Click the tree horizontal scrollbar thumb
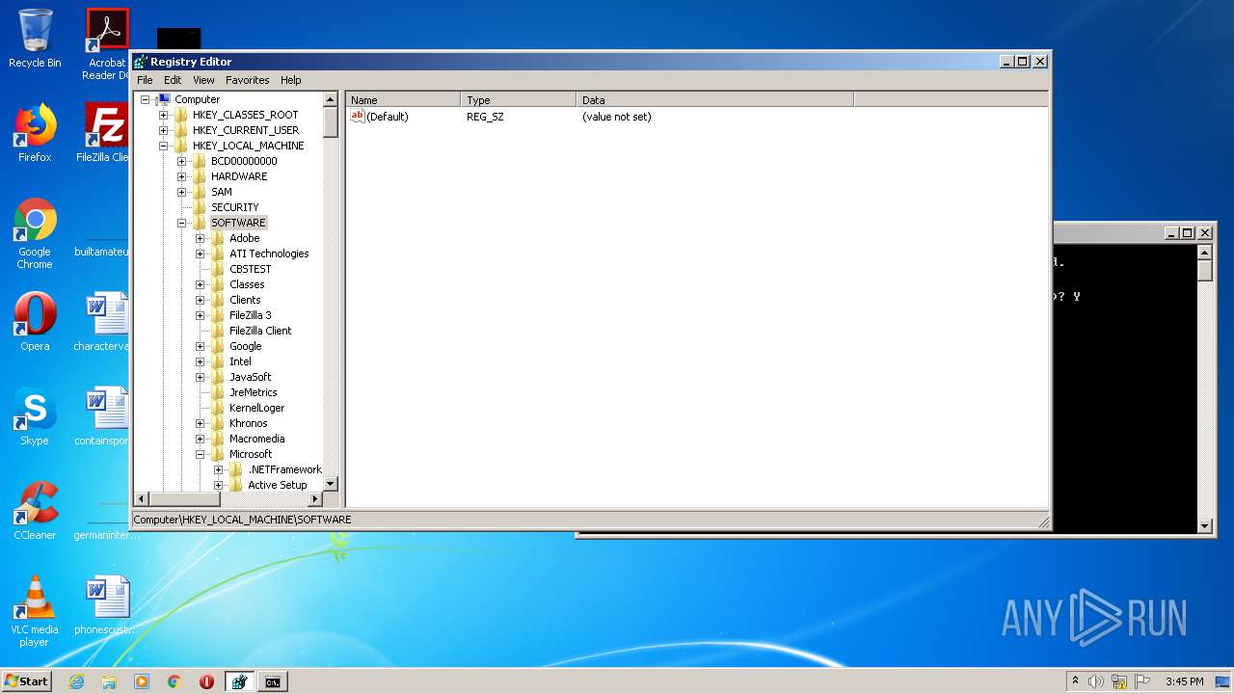The width and height of the screenshot is (1234, 694). click(185, 498)
